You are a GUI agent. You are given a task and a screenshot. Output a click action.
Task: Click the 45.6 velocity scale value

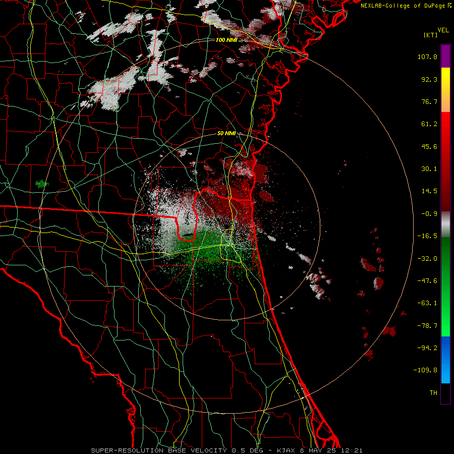[429, 146]
